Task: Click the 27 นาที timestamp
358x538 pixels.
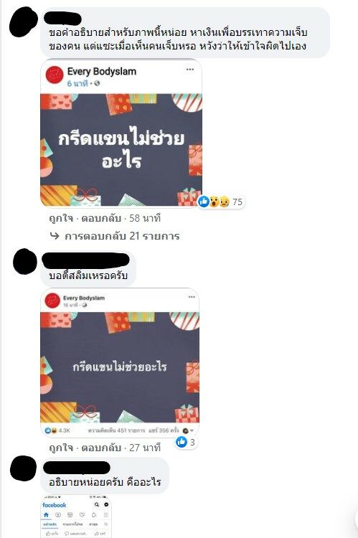Action: tap(145, 448)
